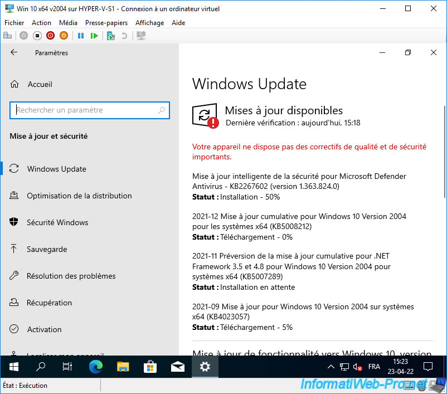Click the update status icon with red alert
The height and width of the screenshot is (394, 447).
pos(205,116)
